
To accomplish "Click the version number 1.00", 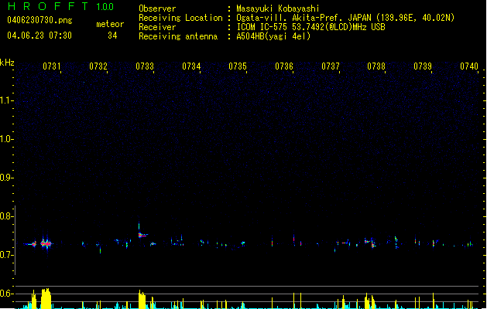I will point(105,6).
